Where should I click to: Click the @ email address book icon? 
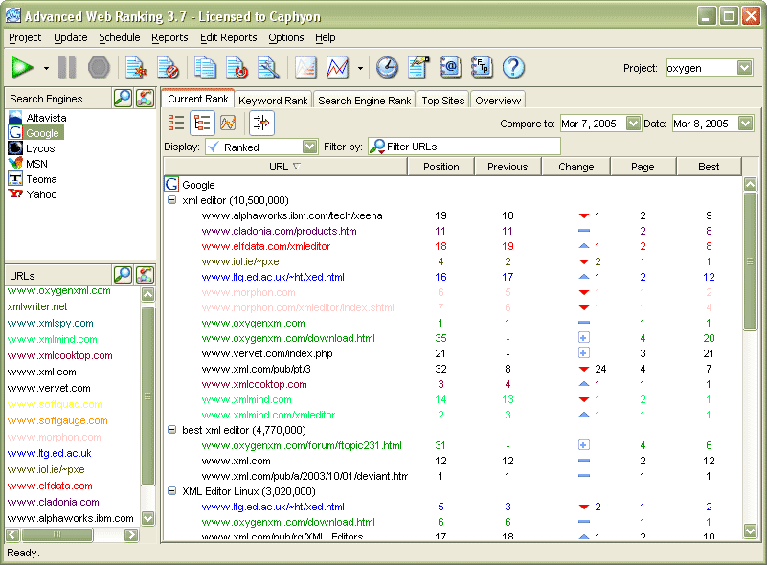pos(450,67)
